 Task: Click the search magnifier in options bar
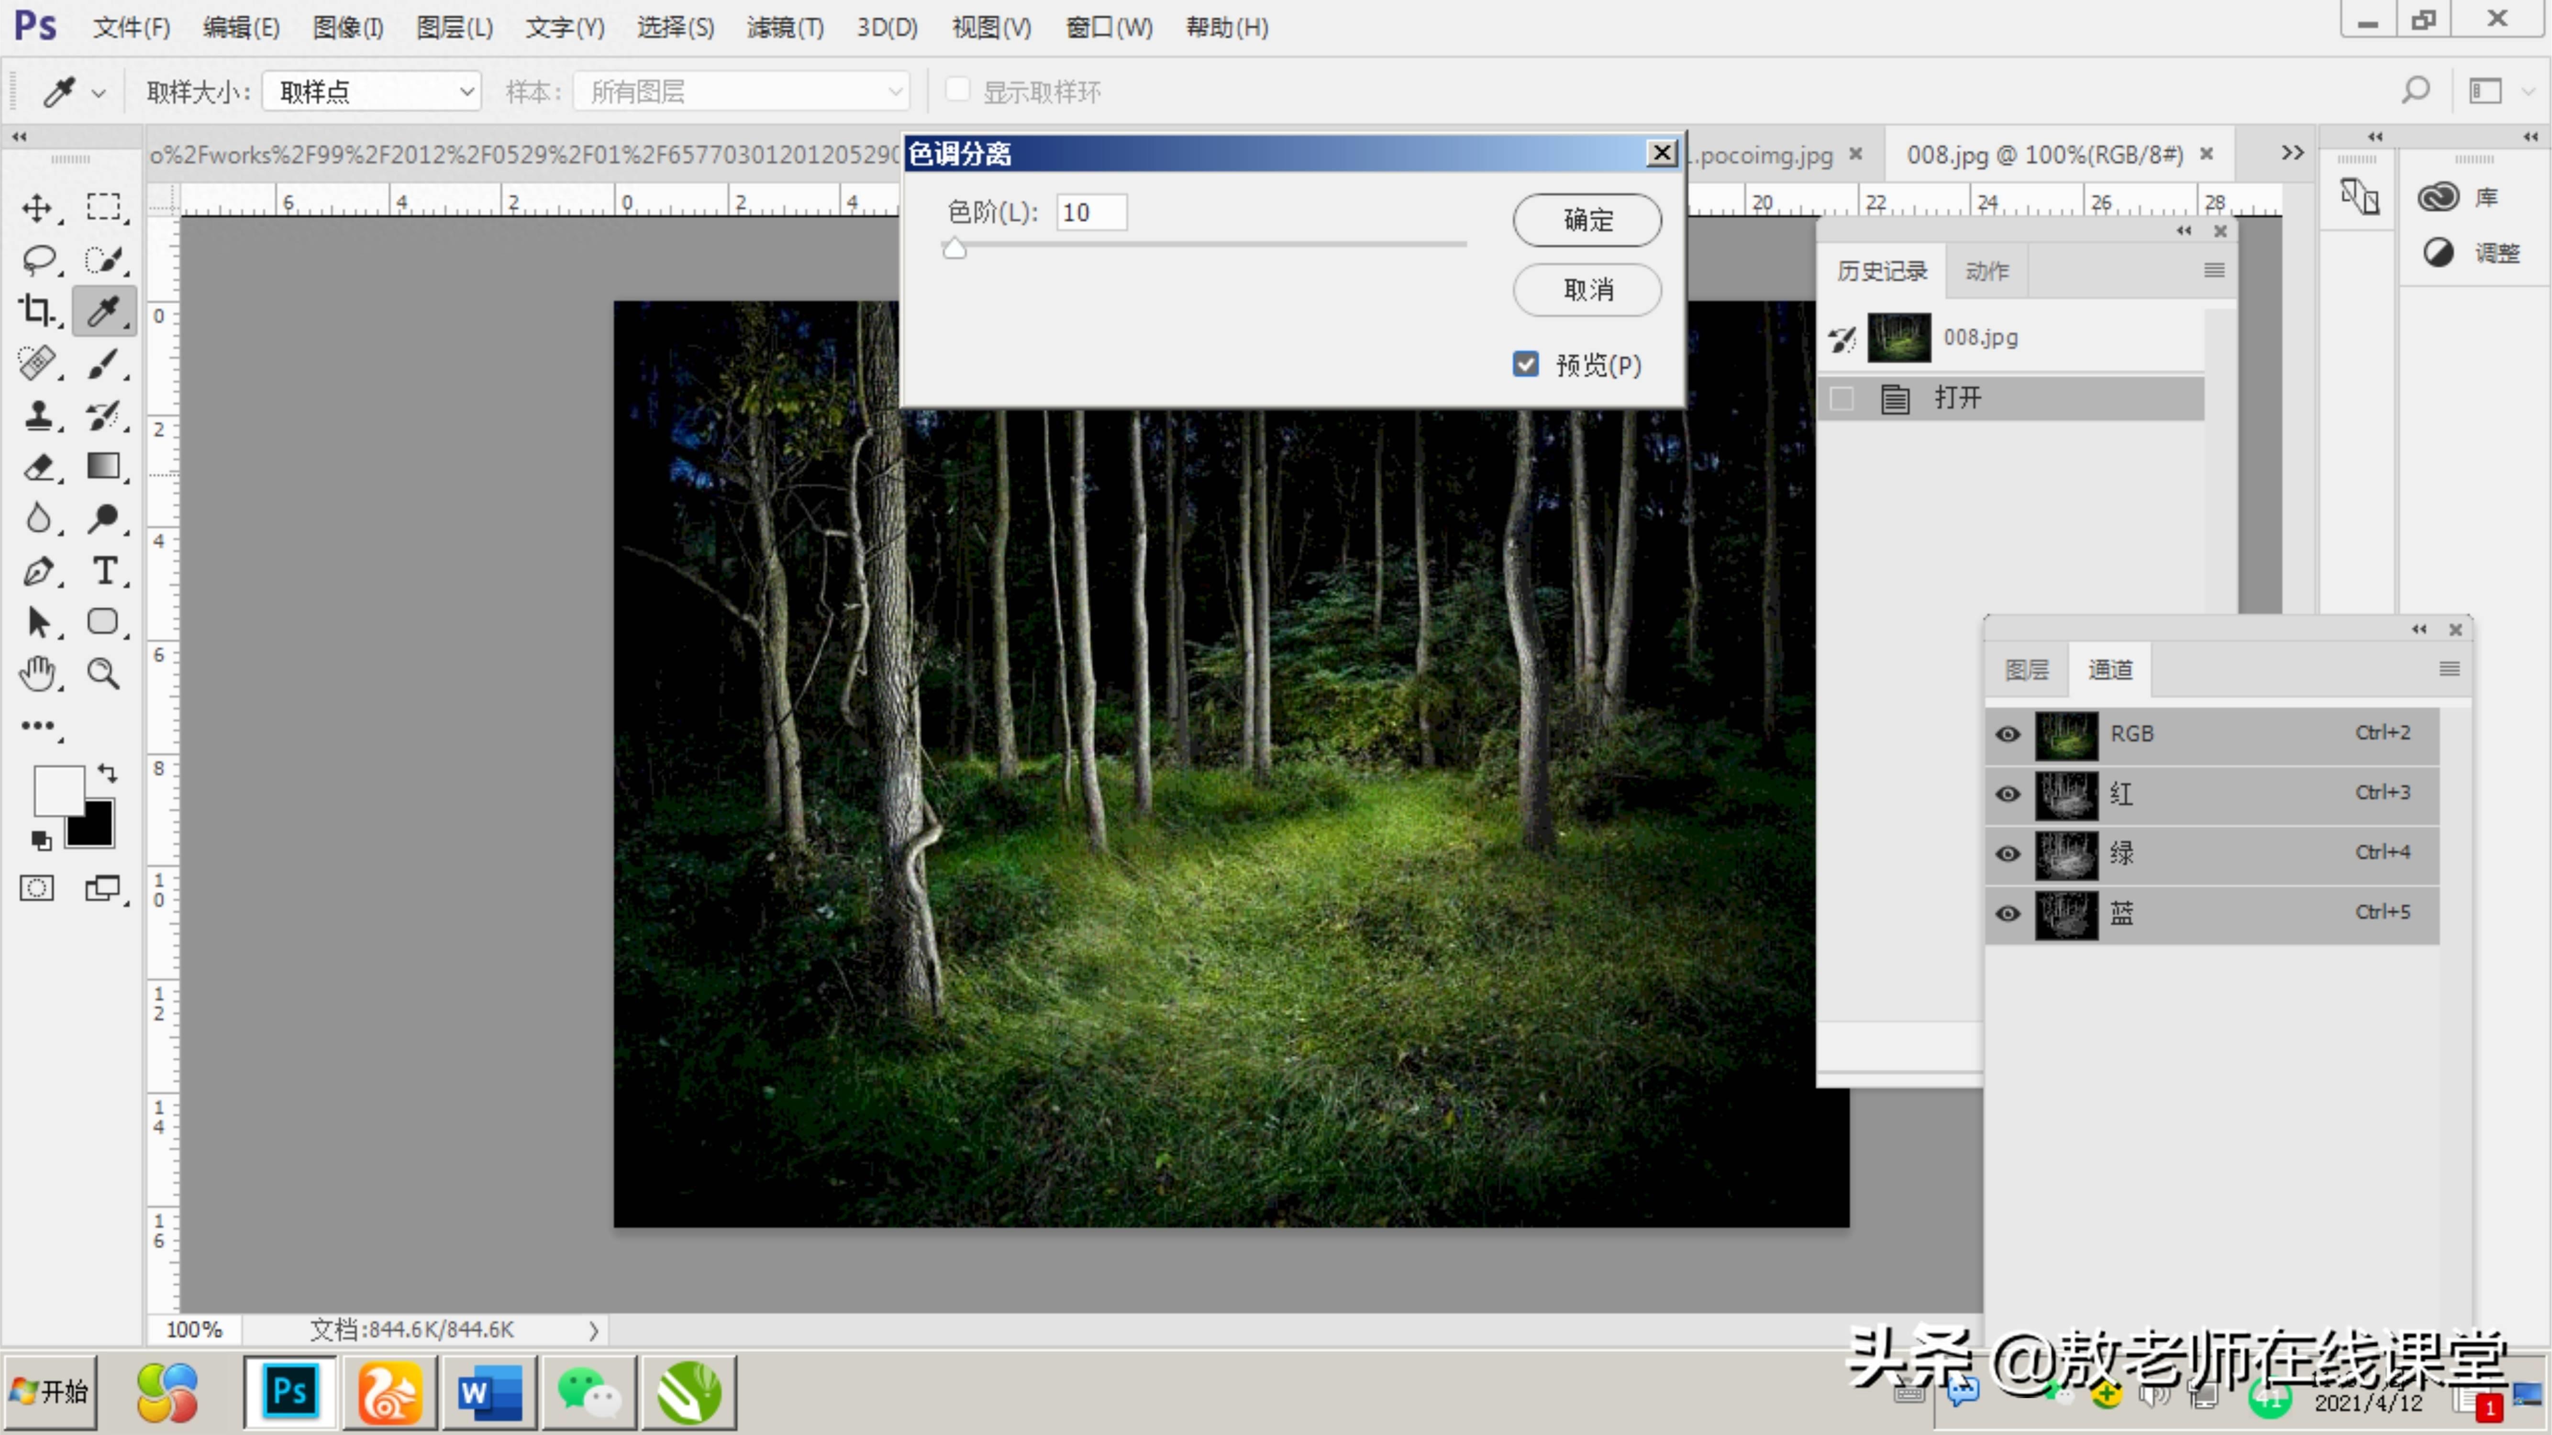point(2415,91)
